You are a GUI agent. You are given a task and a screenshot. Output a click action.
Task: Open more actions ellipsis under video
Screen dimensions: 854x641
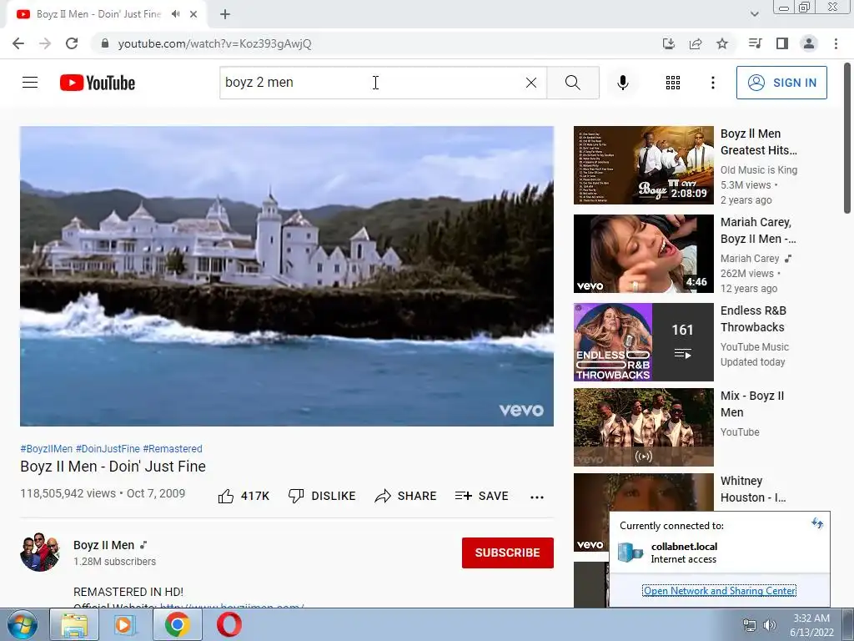coord(537,497)
